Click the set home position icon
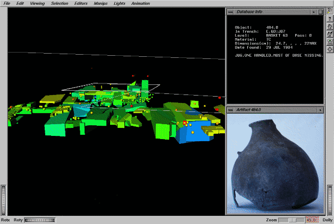Image resolution: width=334 pixels, height=224 pixels. point(330,33)
